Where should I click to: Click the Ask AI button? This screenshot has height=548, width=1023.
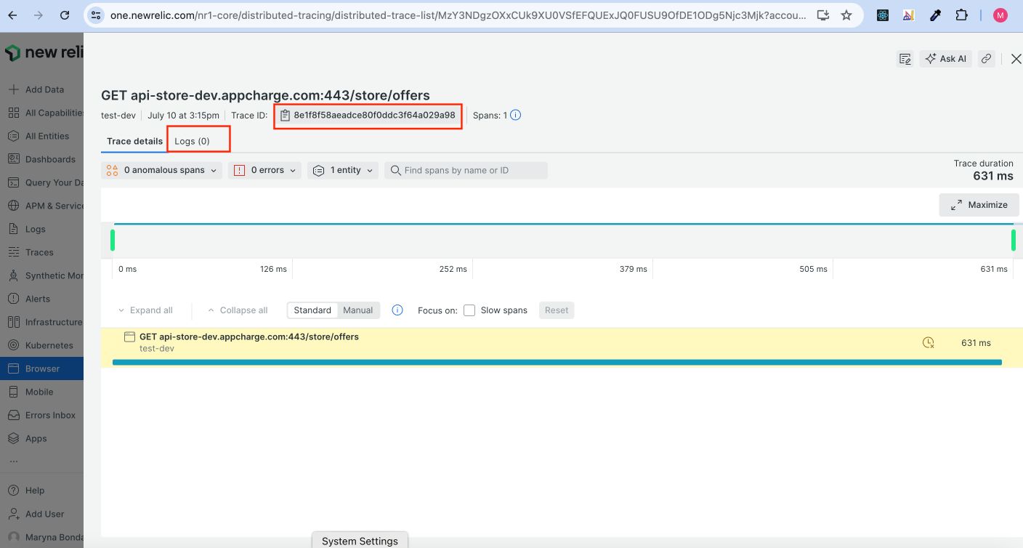pyautogui.click(x=945, y=59)
